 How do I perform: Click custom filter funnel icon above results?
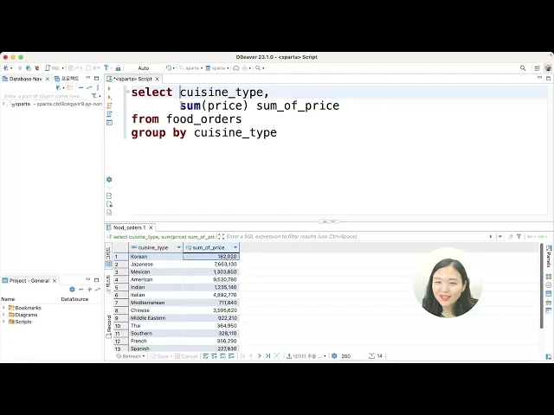[x=519, y=236]
